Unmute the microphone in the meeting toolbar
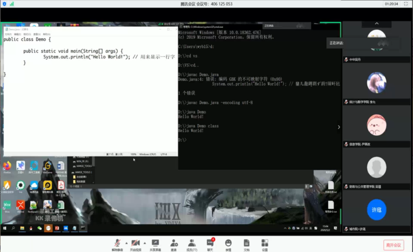 [x=117, y=243]
